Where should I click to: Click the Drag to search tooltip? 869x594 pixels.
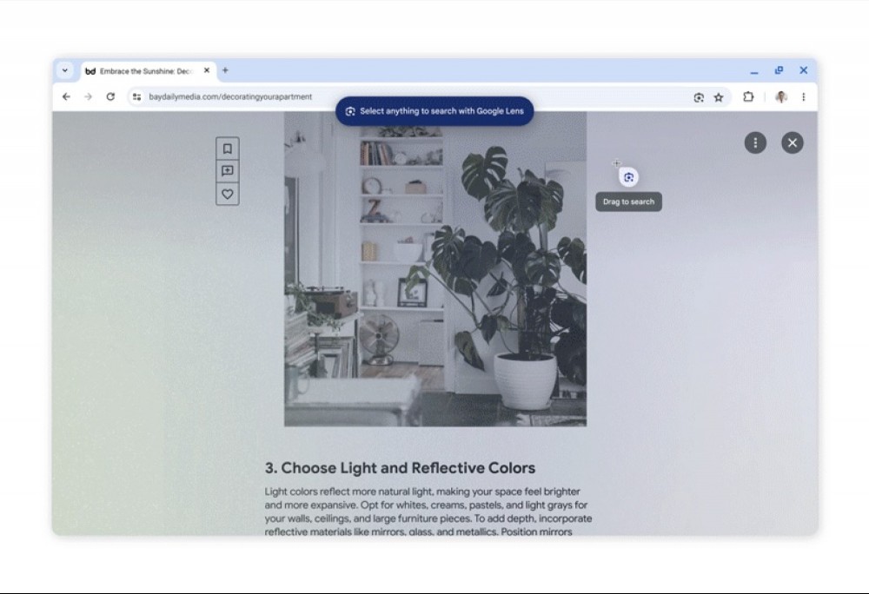(x=628, y=201)
